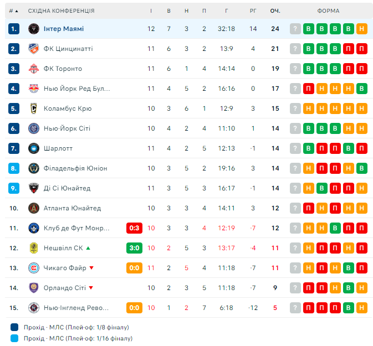The width and height of the screenshot is (373, 346).
Task: Click the 3:0 live score badge for Nashville
Action: click(135, 248)
